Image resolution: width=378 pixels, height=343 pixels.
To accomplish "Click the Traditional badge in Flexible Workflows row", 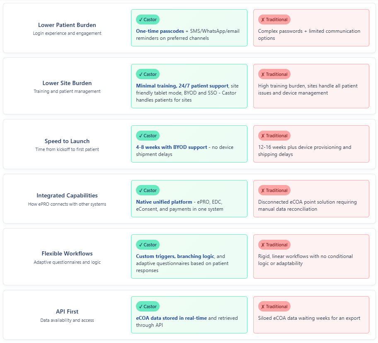I will pyautogui.click(x=274, y=245).
